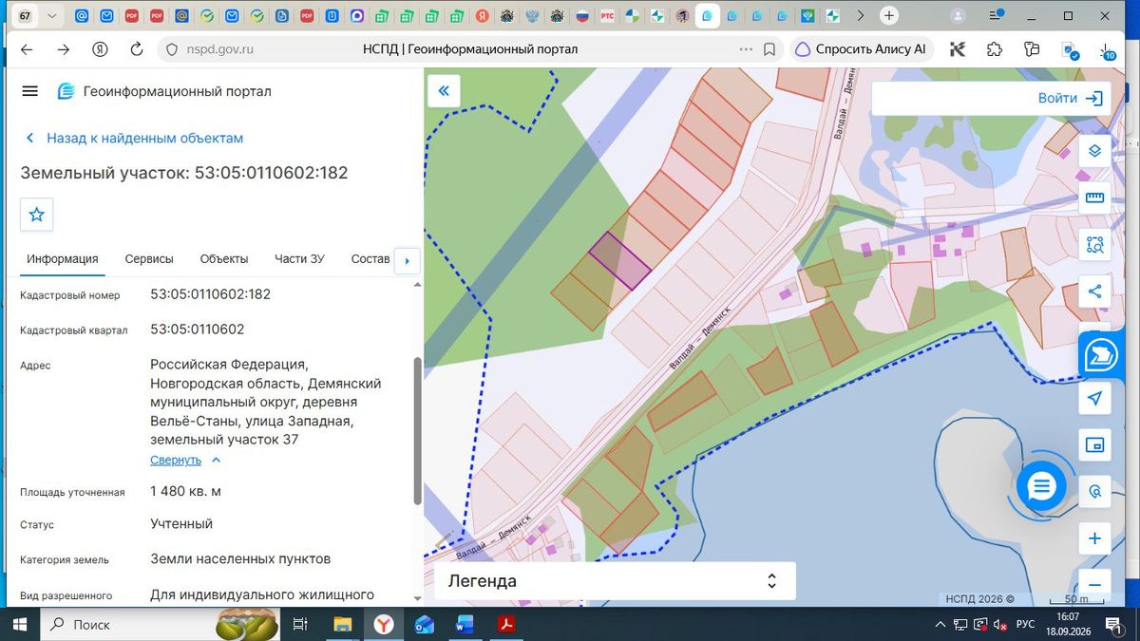Click the Свернуть link under the address
The width and height of the screenshot is (1140, 641).
(176, 460)
